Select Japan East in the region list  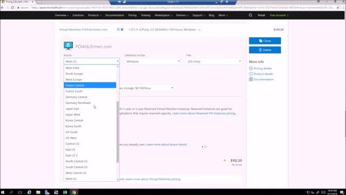(90, 109)
